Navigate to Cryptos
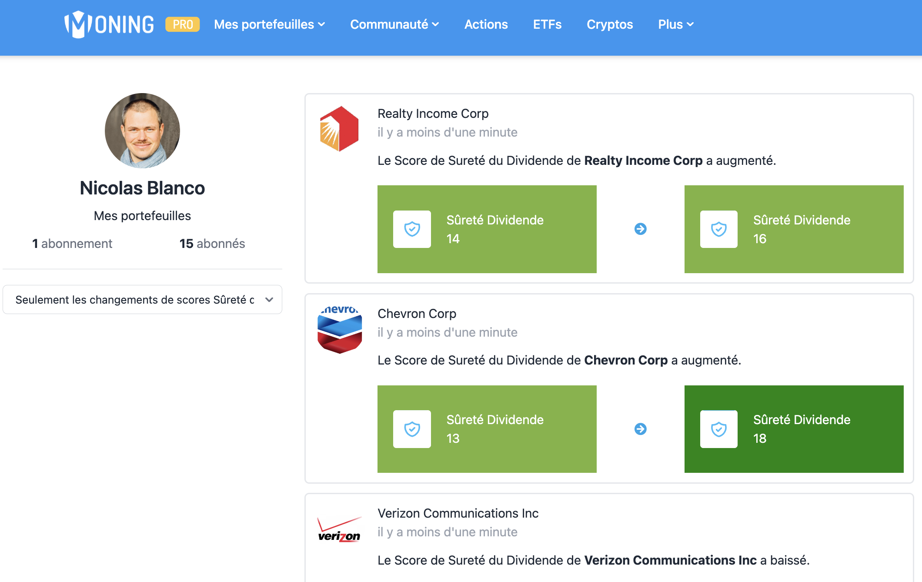 tap(610, 24)
